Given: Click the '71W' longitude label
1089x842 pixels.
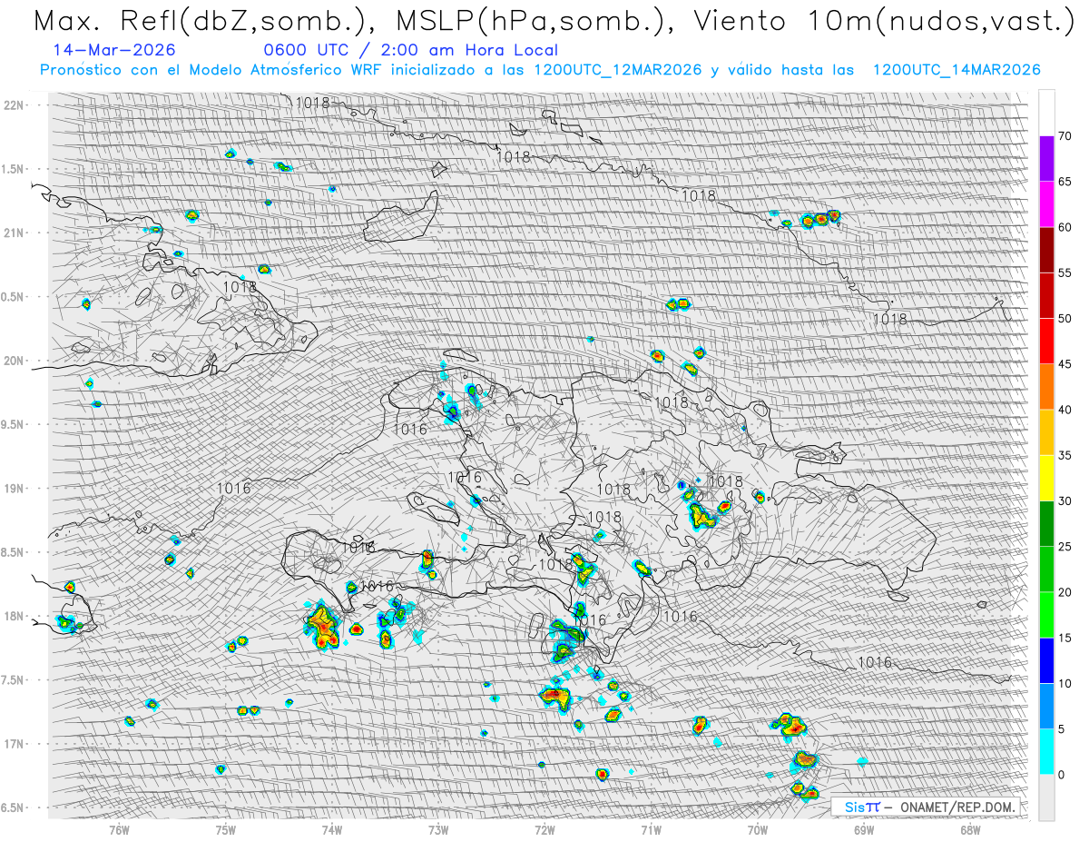Looking at the screenshot, I should [651, 830].
